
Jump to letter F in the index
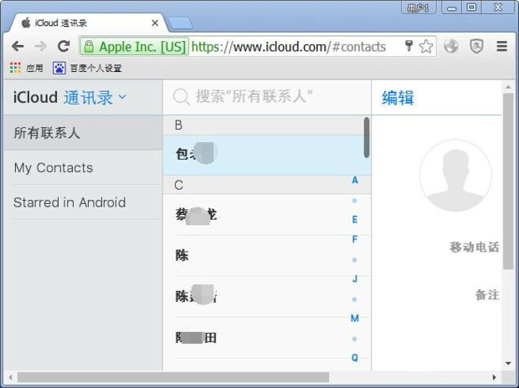355,239
